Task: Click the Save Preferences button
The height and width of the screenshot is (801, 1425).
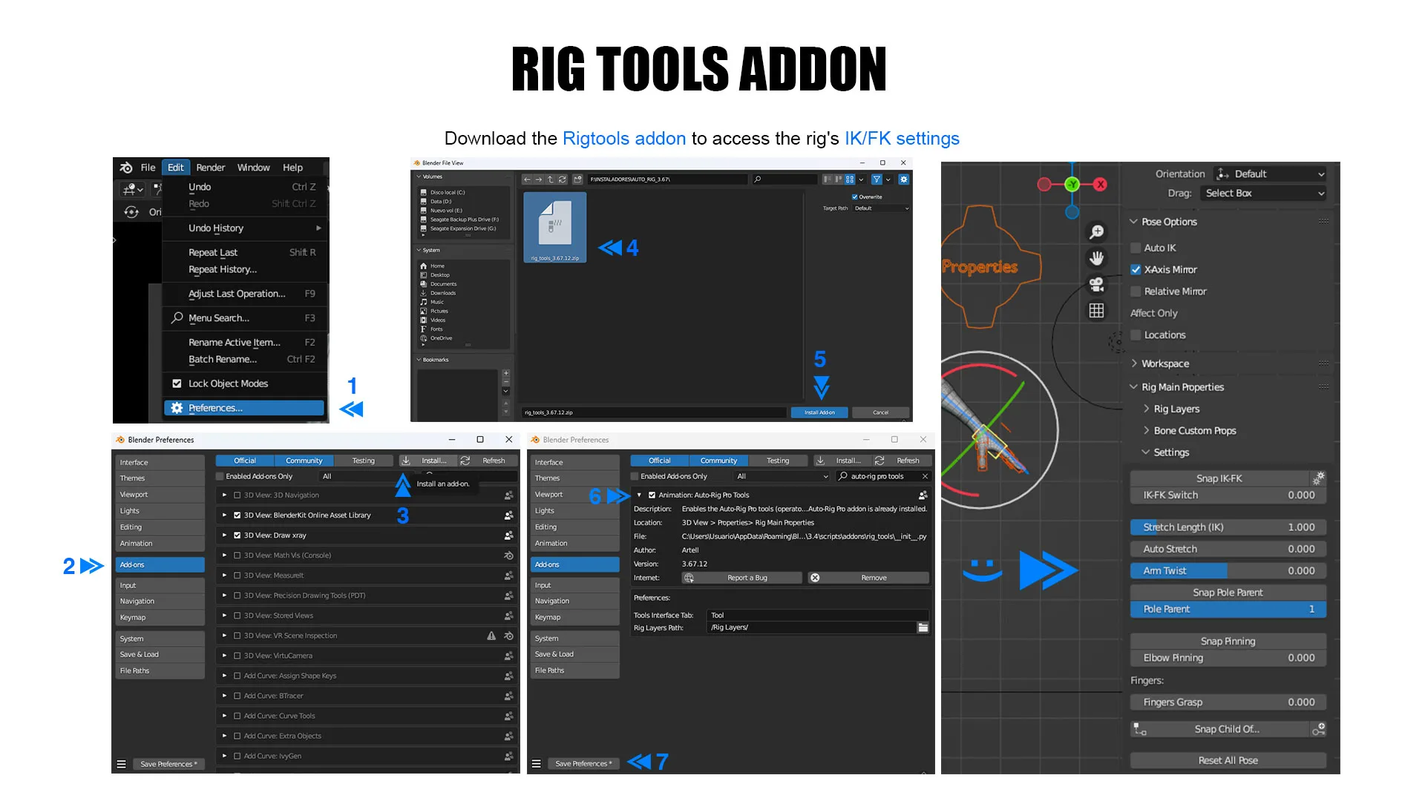Action: [x=583, y=763]
